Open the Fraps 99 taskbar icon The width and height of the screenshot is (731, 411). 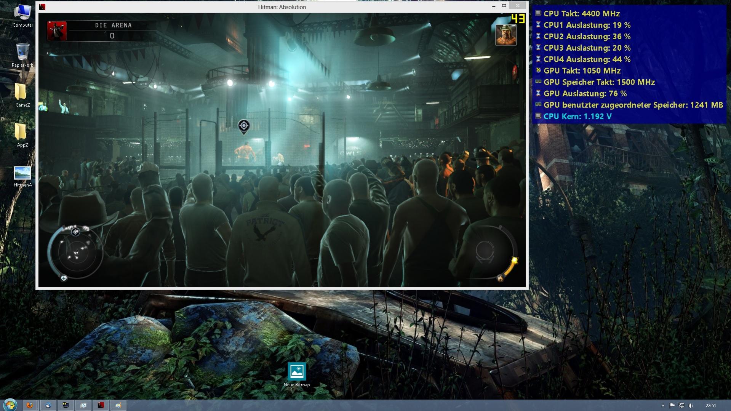66,405
